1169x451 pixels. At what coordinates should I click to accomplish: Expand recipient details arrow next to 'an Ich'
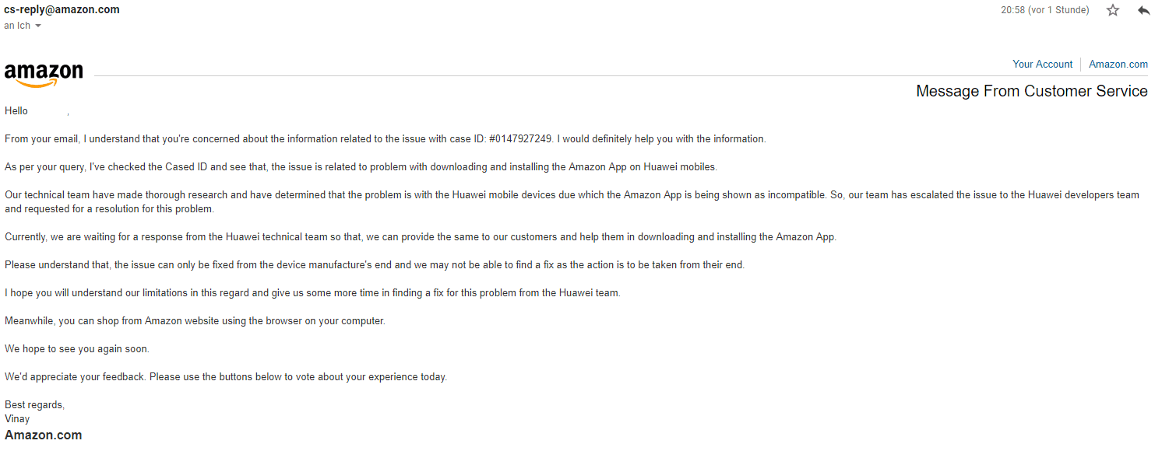(38, 26)
